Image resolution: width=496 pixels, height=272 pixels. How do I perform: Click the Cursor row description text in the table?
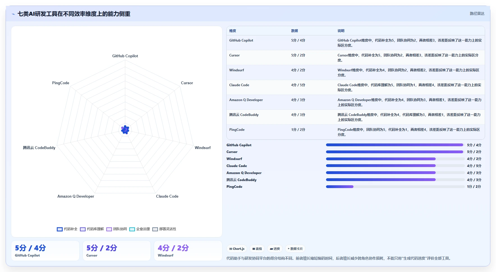(408, 58)
